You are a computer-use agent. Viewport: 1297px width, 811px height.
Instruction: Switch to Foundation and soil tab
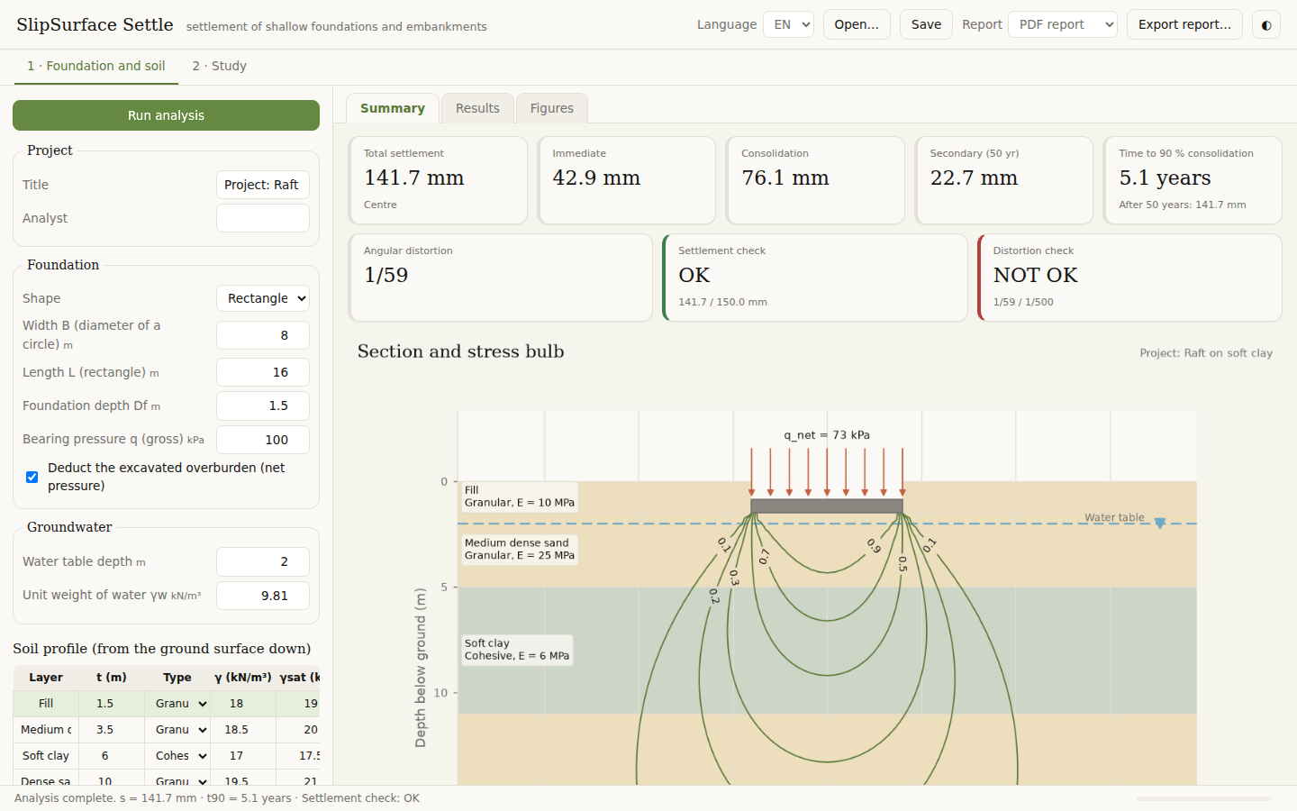[95, 66]
